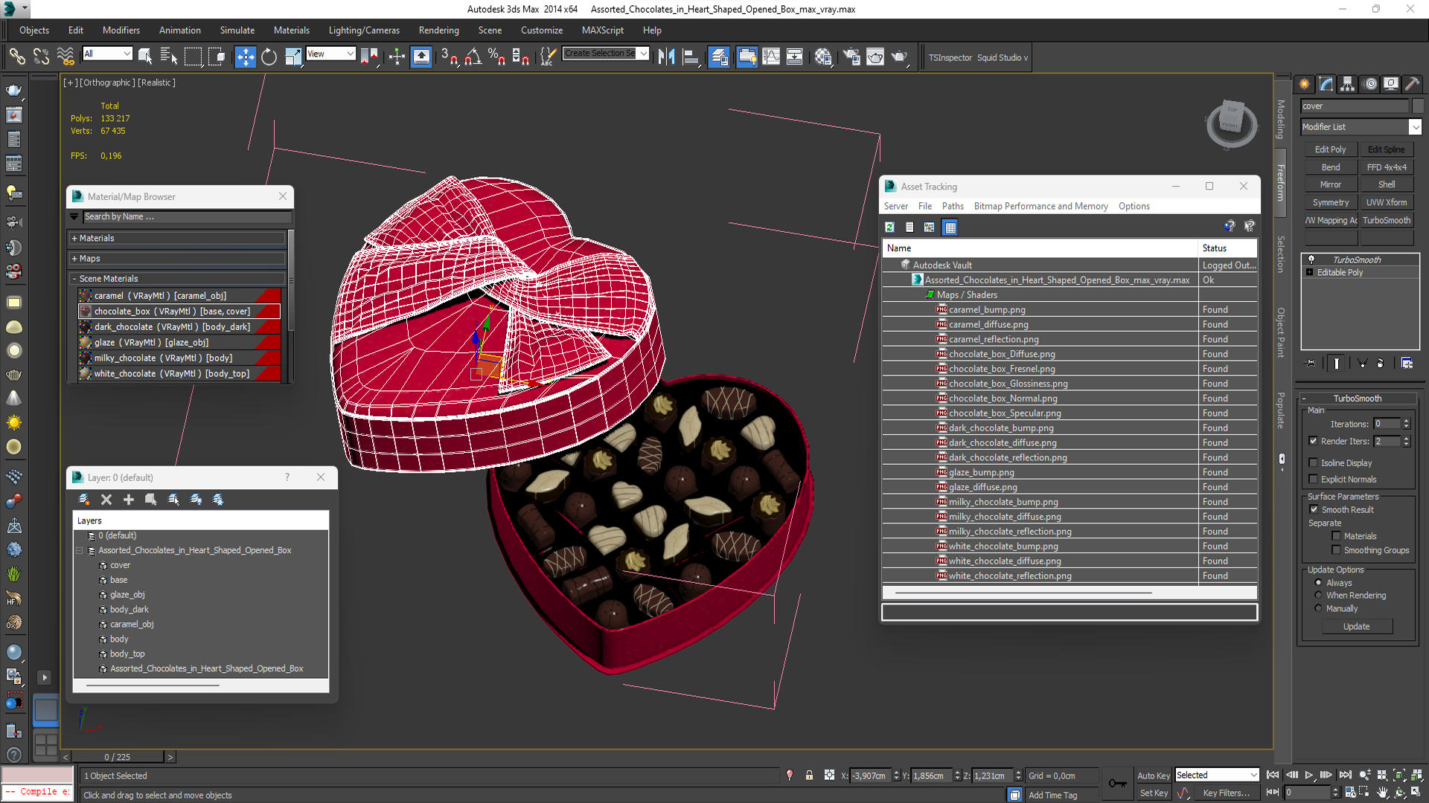1429x803 pixels.
Task: Open the Modify command panel tab
Action: 1326,84
